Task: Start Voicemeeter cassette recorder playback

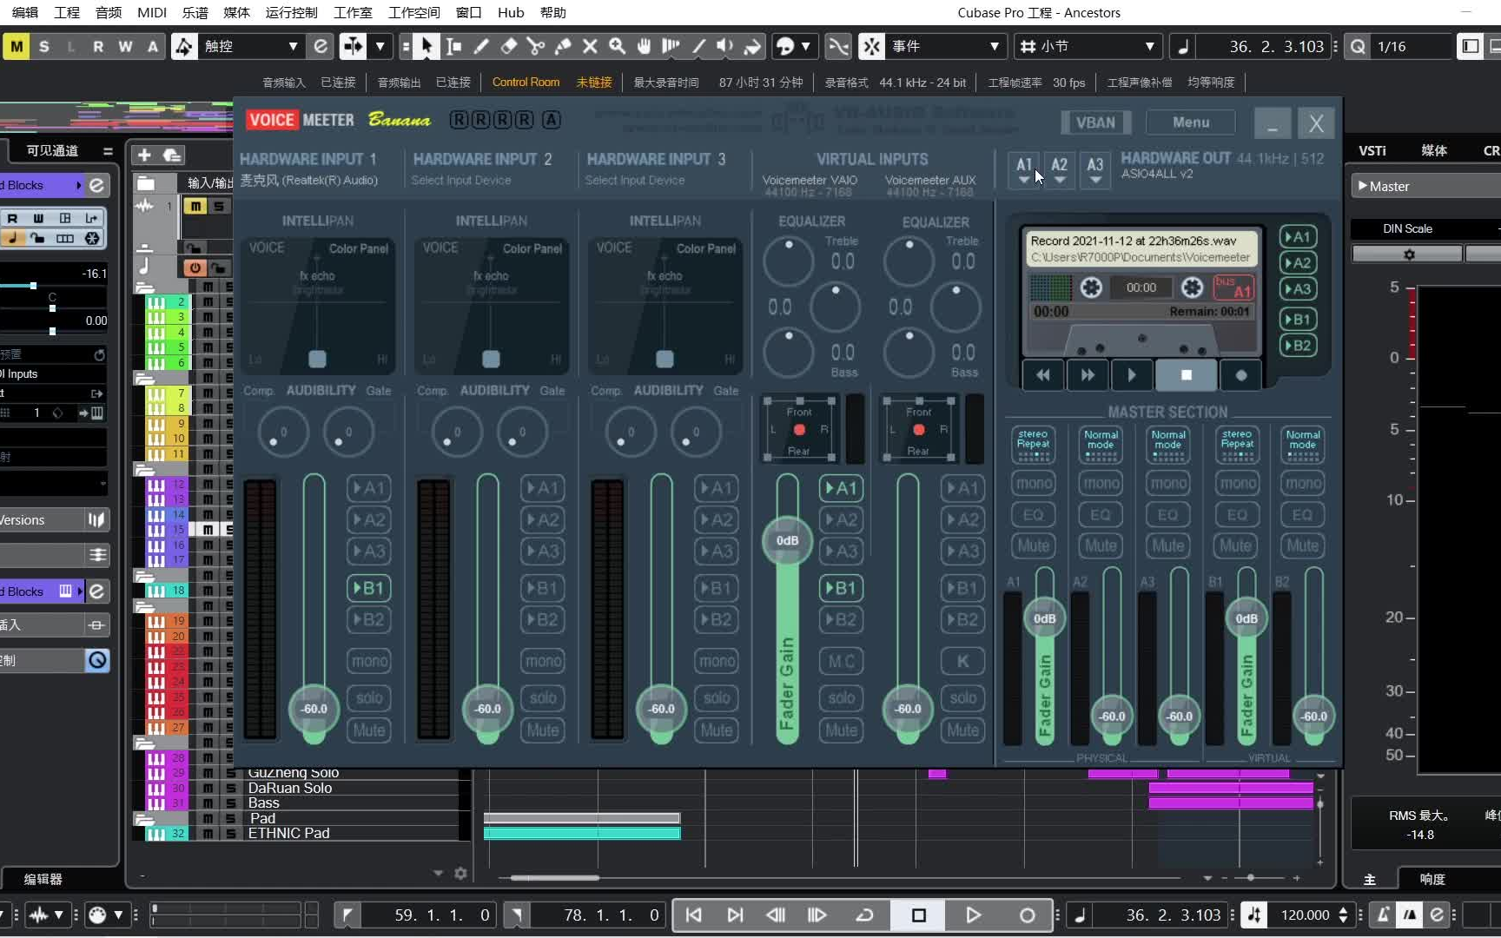Action: [1132, 375]
